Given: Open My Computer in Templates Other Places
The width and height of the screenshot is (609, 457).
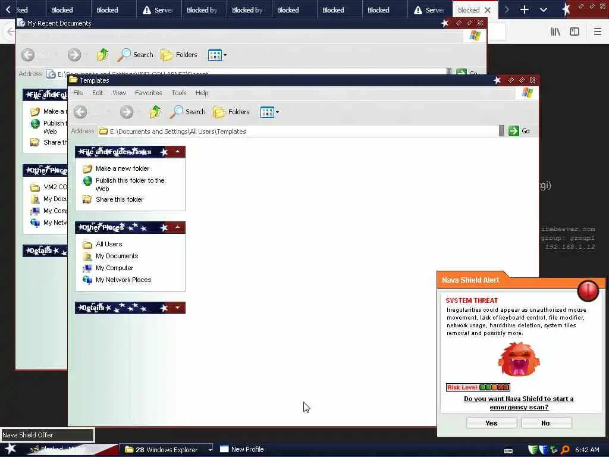Looking at the screenshot, I should [115, 268].
